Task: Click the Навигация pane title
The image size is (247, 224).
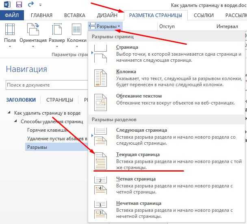Action: pyautogui.click(x=26, y=69)
